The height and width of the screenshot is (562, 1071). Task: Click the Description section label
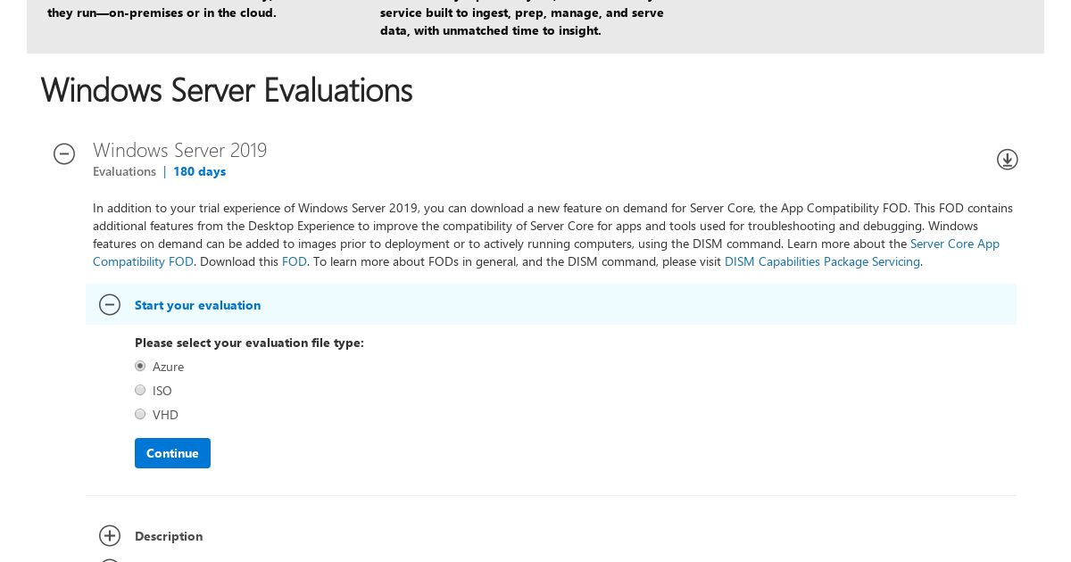click(x=169, y=536)
